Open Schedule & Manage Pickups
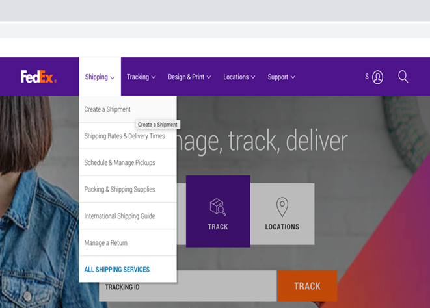 click(128, 162)
